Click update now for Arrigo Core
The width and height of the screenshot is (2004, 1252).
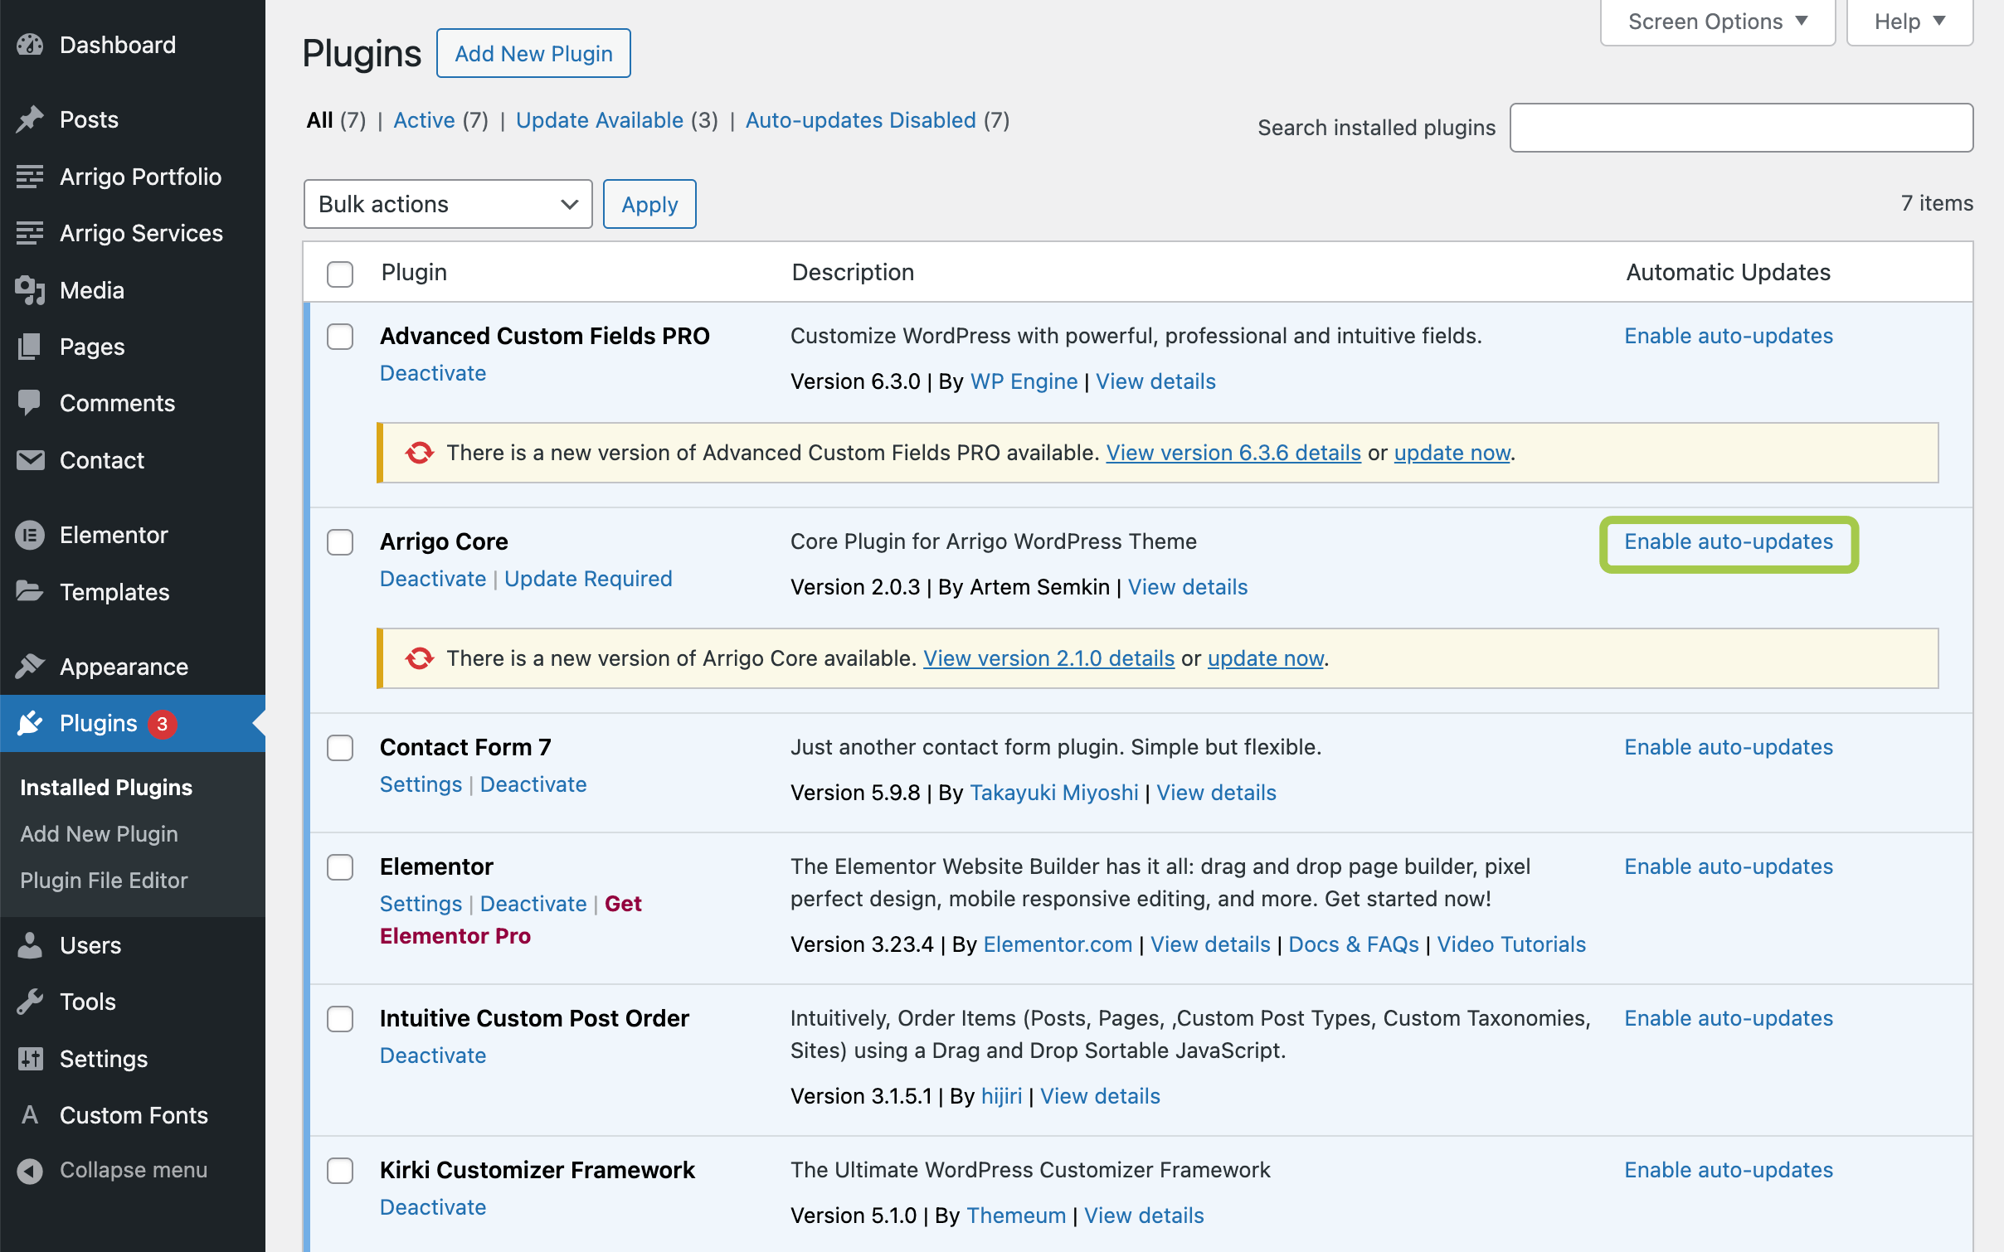1265,658
